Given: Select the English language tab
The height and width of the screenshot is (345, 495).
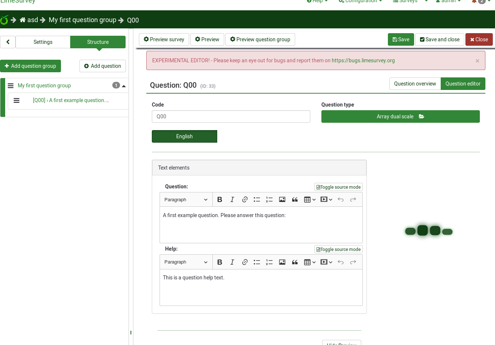Looking at the screenshot, I should (x=184, y=136).
